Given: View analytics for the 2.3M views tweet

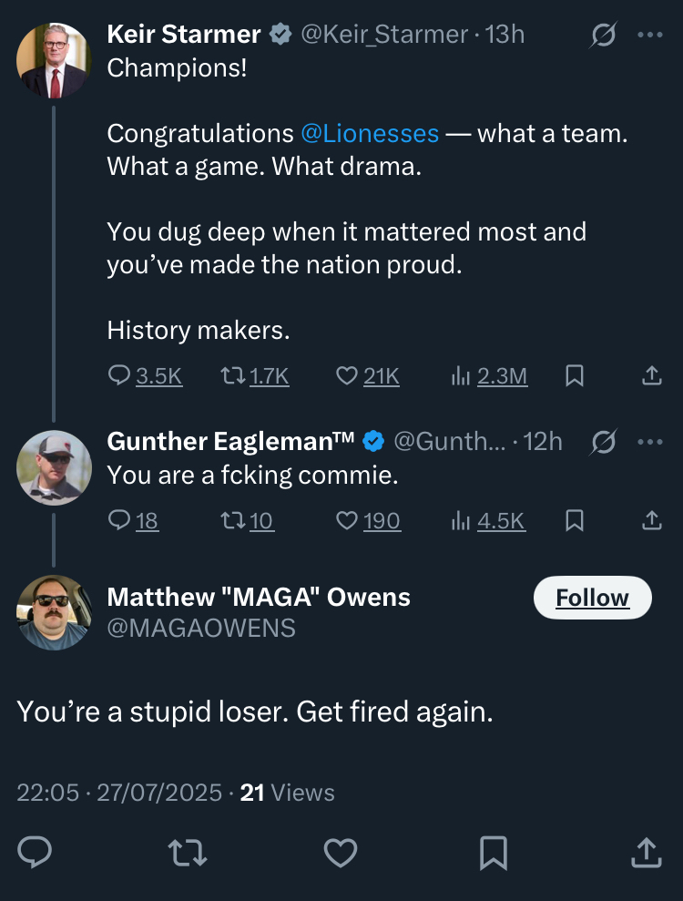Looking at the screenshot, I should tap(489, 375).
